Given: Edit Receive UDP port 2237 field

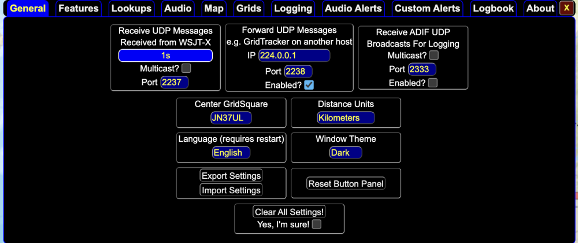Looking at the screenshot, I should coord(175,82).
